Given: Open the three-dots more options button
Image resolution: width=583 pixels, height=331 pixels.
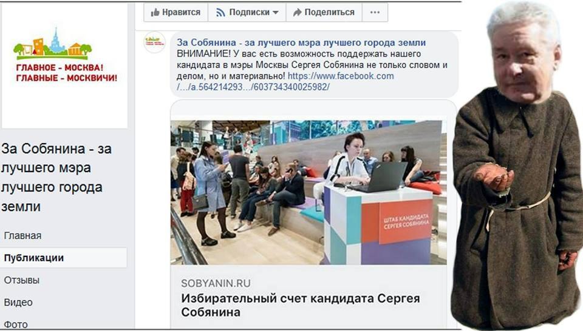Looking at the screenshot, I should coord(375,12).
